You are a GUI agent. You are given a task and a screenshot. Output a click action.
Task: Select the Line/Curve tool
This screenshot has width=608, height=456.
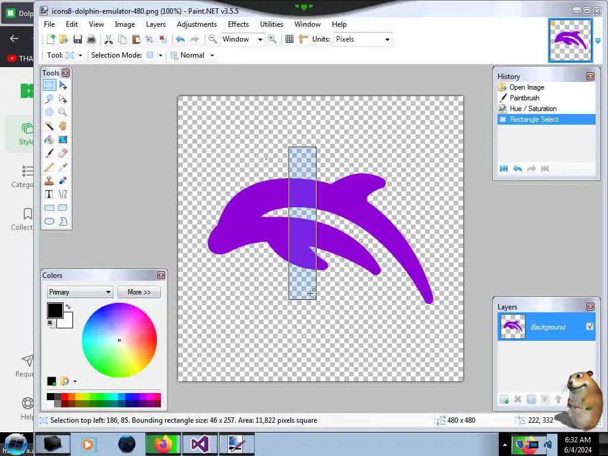(x=63, y=194)
